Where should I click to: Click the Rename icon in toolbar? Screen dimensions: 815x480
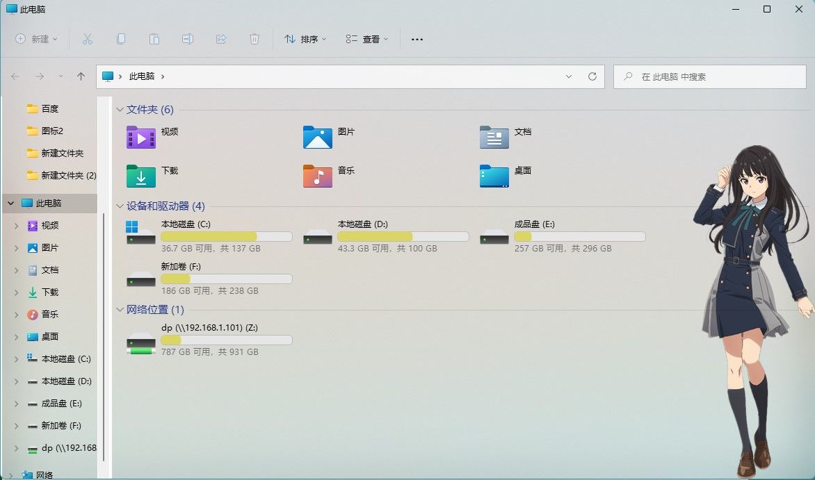[x=188, y=39]
